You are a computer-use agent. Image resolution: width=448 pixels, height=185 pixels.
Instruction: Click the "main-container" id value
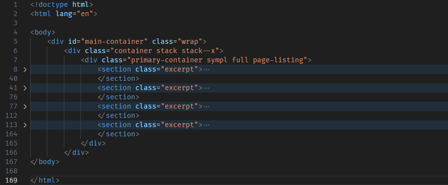click(x=114, y=41)
